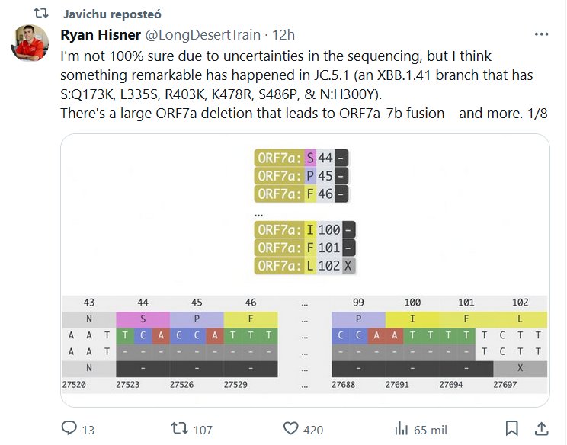Image resolution: width=567 pixels, height=445 pixels.
Task: Click the 12h timestamp link
Action: 283,35
